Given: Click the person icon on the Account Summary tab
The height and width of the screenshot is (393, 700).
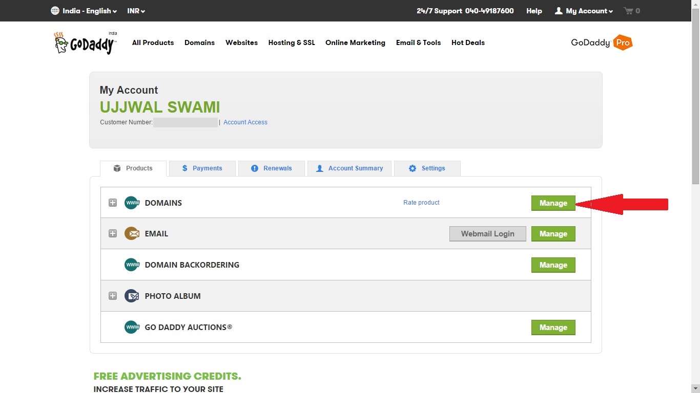Looking at the screenshot, I should point(320,168).
